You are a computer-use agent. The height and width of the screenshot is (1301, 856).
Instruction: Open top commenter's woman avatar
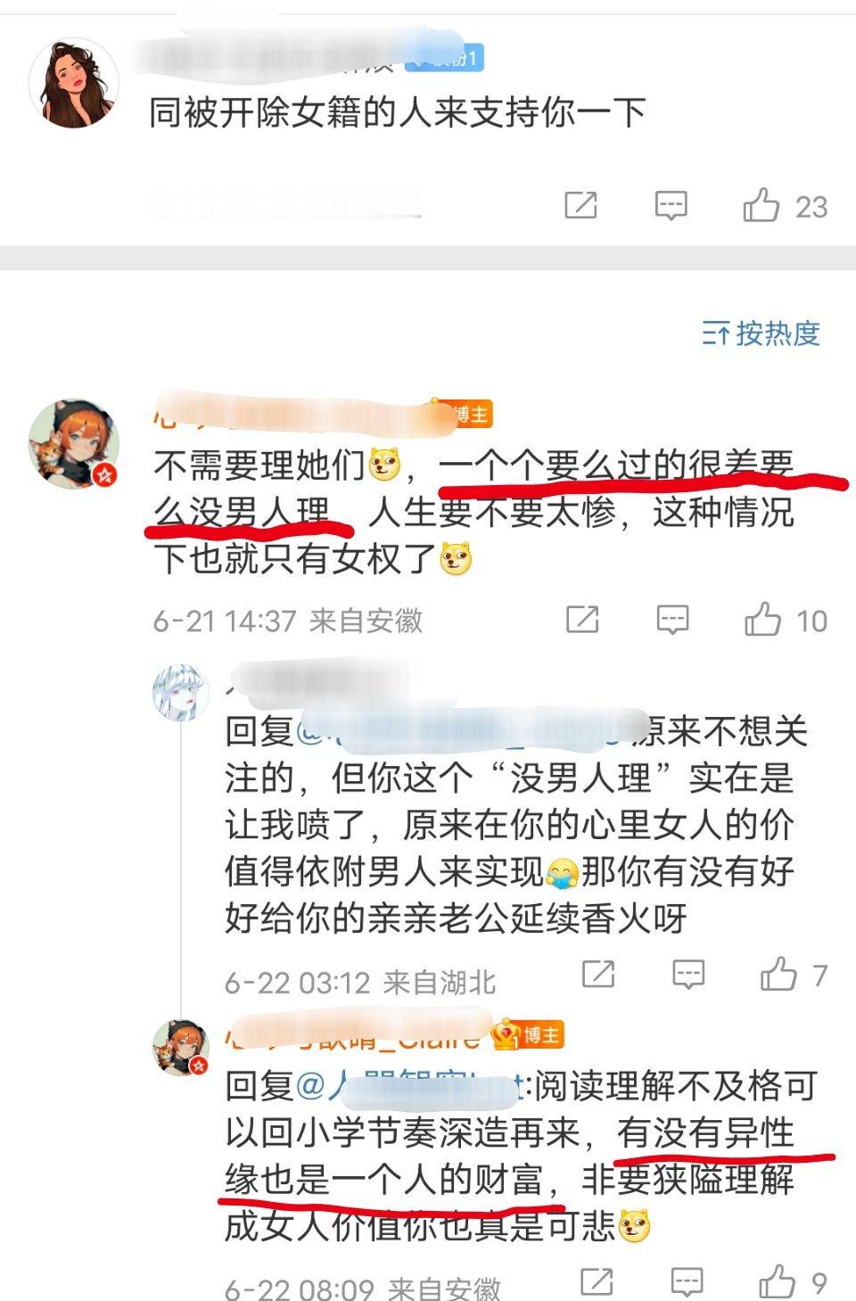73,83
